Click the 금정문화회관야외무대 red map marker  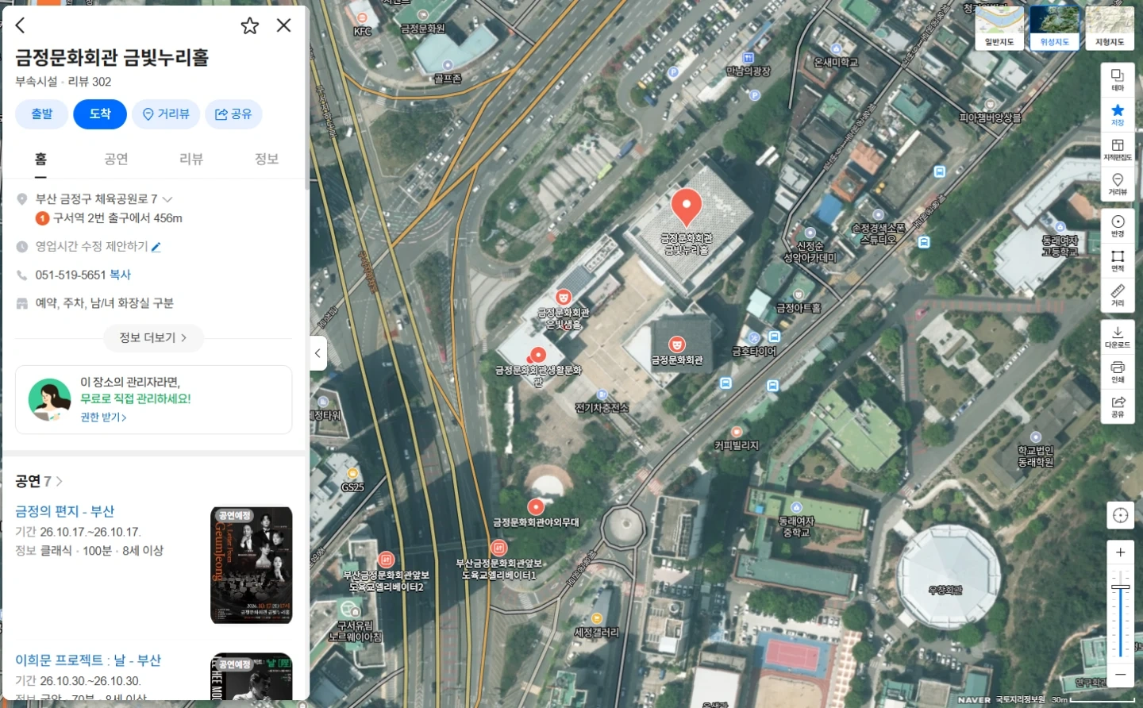pos(536,506)
